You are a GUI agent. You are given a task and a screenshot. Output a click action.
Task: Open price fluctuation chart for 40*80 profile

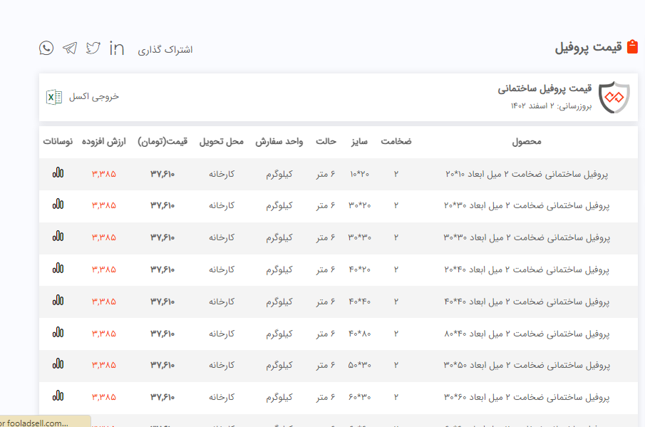58,333
